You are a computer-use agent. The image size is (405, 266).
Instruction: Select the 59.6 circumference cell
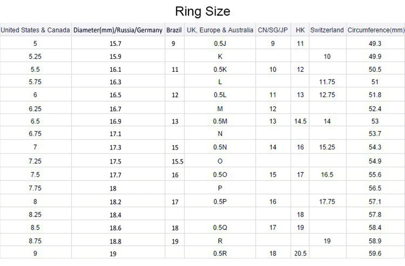[x=376, y=253]
